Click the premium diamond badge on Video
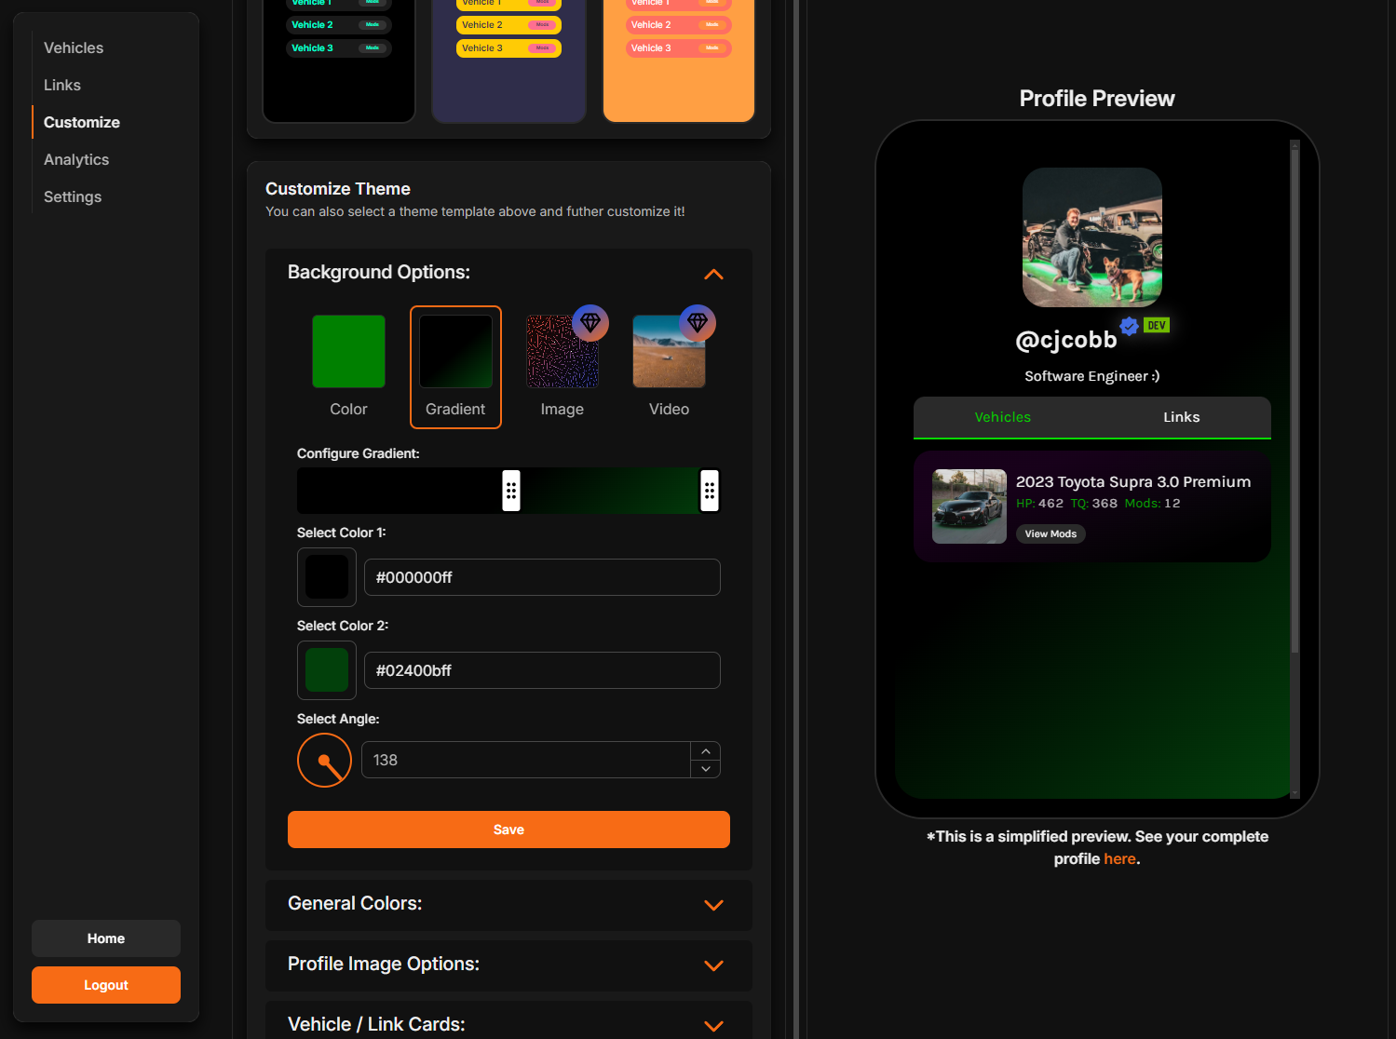The height and width of the screenshot is (1039, 1396). click(698, 323)
